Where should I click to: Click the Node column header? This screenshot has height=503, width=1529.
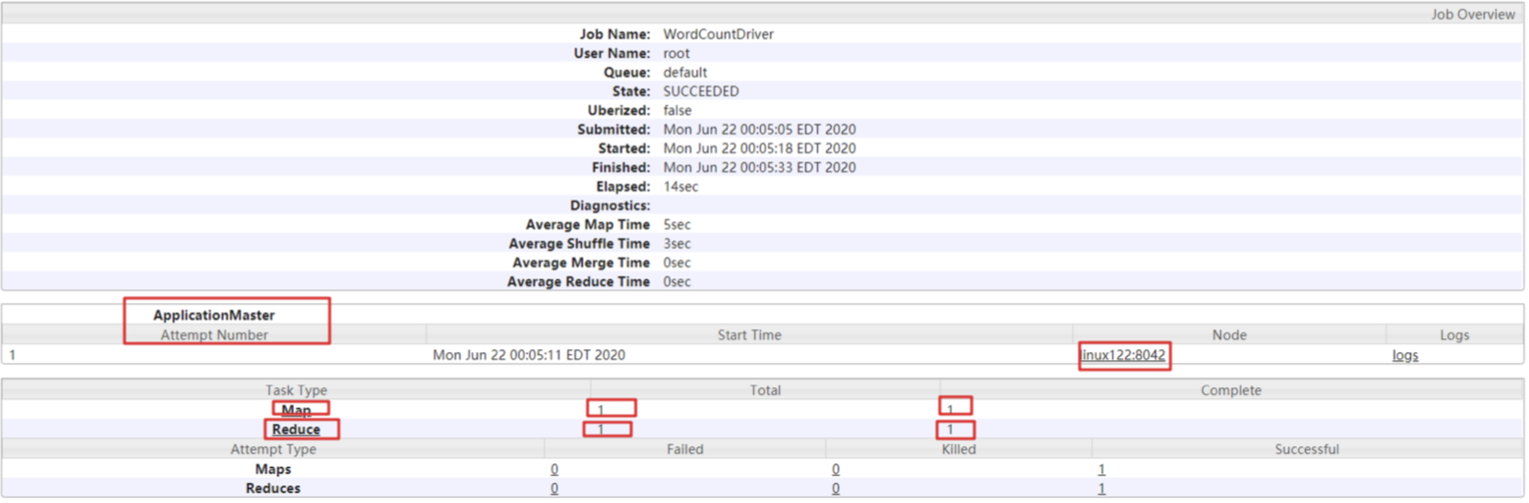1229,335
